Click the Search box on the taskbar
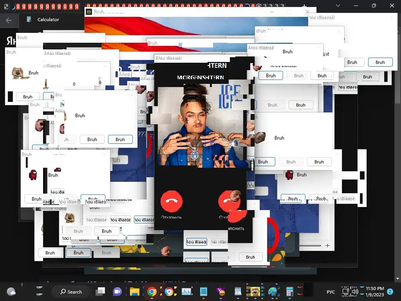This screenshot has height=301, width=401. coord(71,292)
